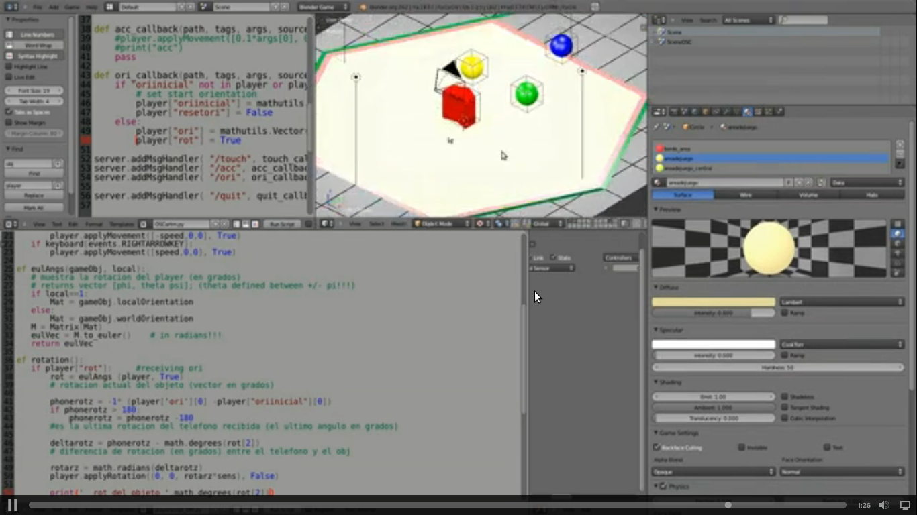This screenshot has width=917, height=515.
Task: Click the material slot add button
Action: (x=900, y=144)
